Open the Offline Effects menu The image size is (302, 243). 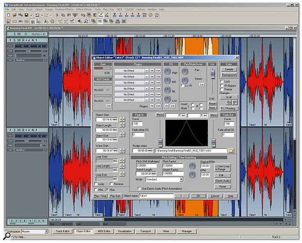pyautogui.click(x=84, y=9)
